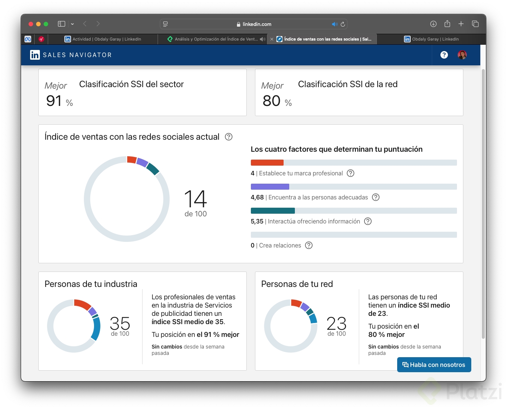Click the linkedin.com address field
This screenshot has width=507, height=409.
click(254, 24)
